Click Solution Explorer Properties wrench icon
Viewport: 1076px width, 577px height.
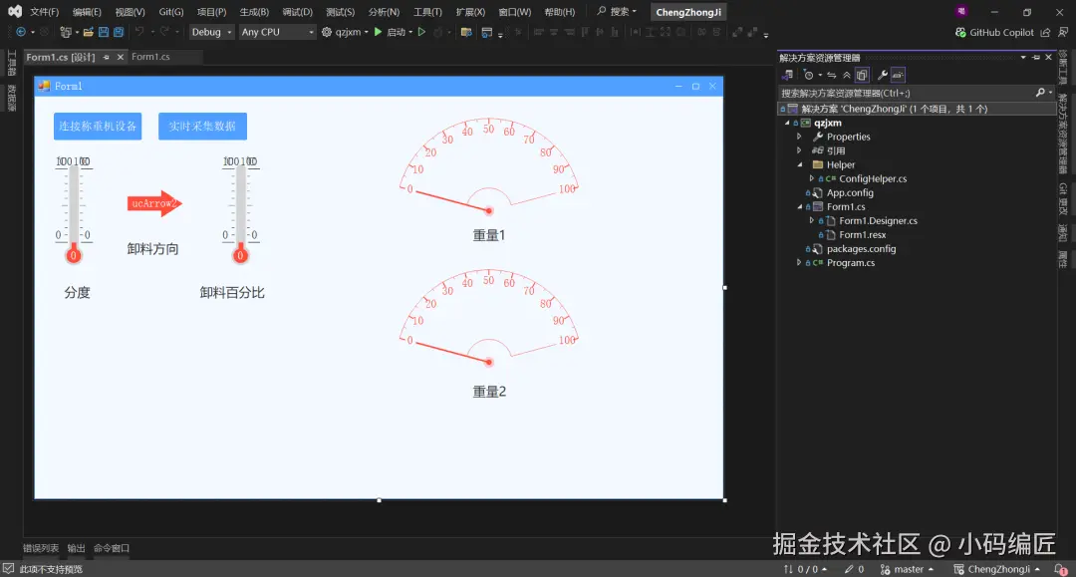point(883,75)
